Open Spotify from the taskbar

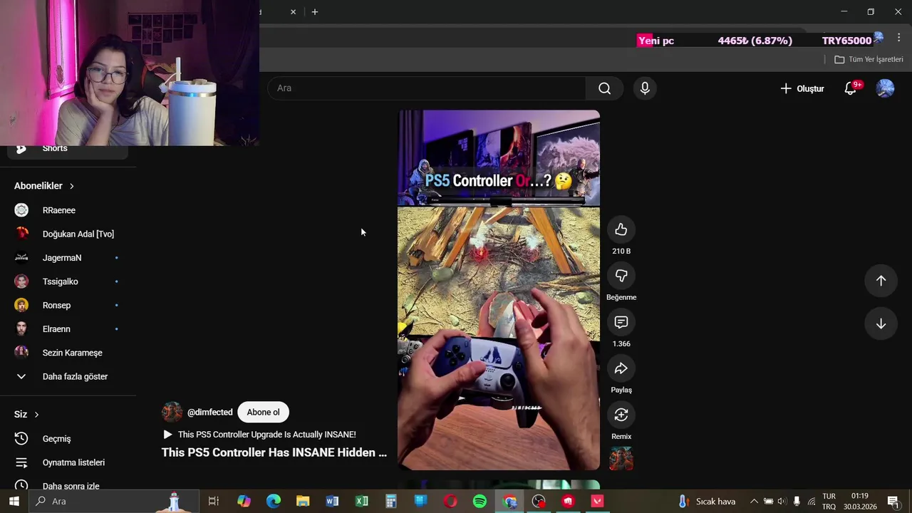(480, 502)
